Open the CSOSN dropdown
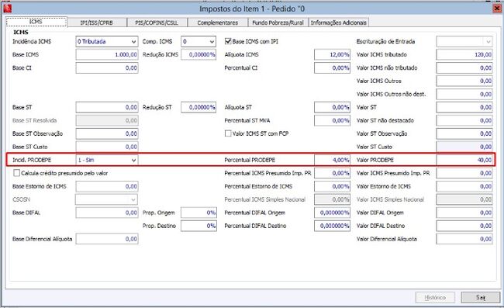Screen dimensions: 504x308 pos(106,199)
